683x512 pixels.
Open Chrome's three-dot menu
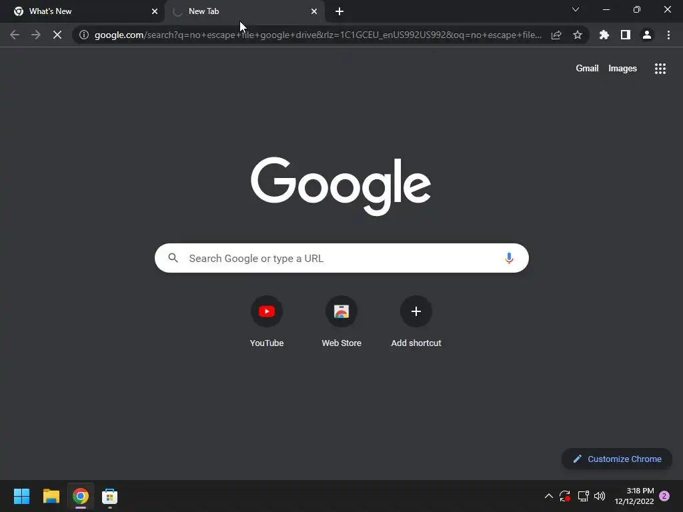668,35
